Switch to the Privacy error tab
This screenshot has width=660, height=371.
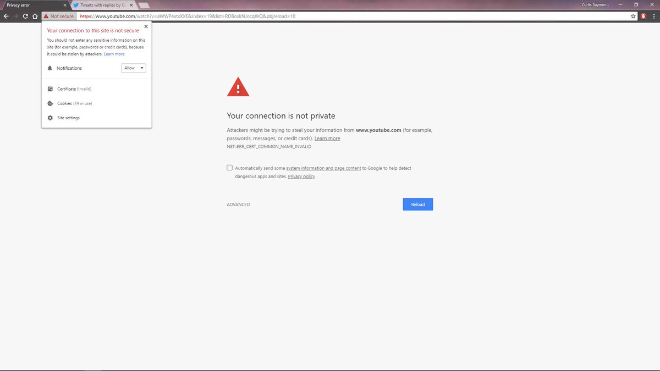click(34, 5)
